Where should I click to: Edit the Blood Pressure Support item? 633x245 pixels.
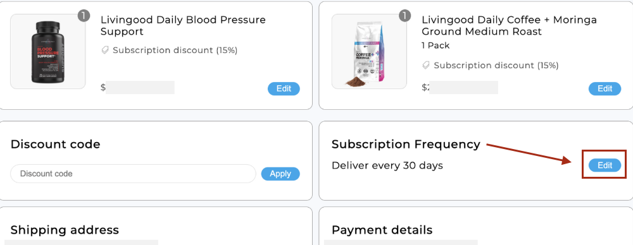[x=284, y=88]
